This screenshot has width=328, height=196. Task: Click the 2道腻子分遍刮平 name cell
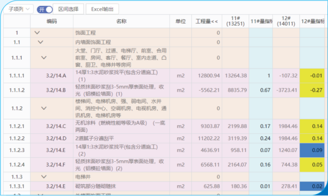[x=121, y=138]
